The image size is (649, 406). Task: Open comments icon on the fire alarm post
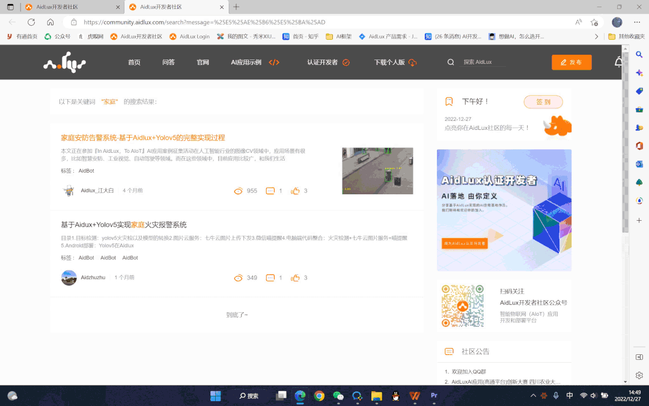269,278
